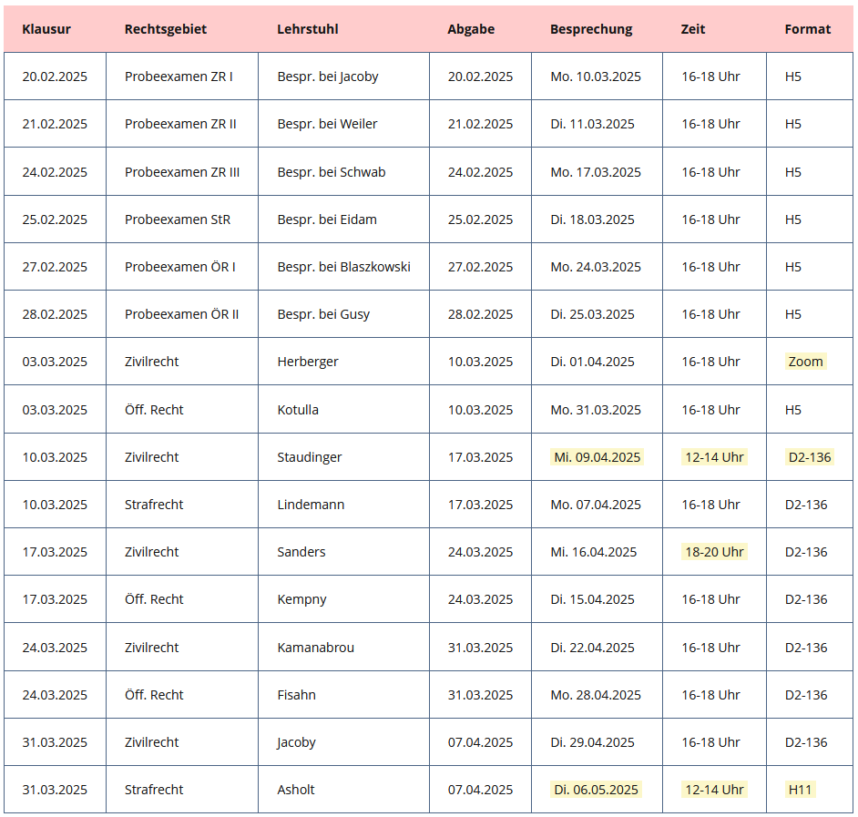The height and width of the screenshot is (817, 858).
Task: Click the highlighted Zoom format cell
Action: point(805,362)
